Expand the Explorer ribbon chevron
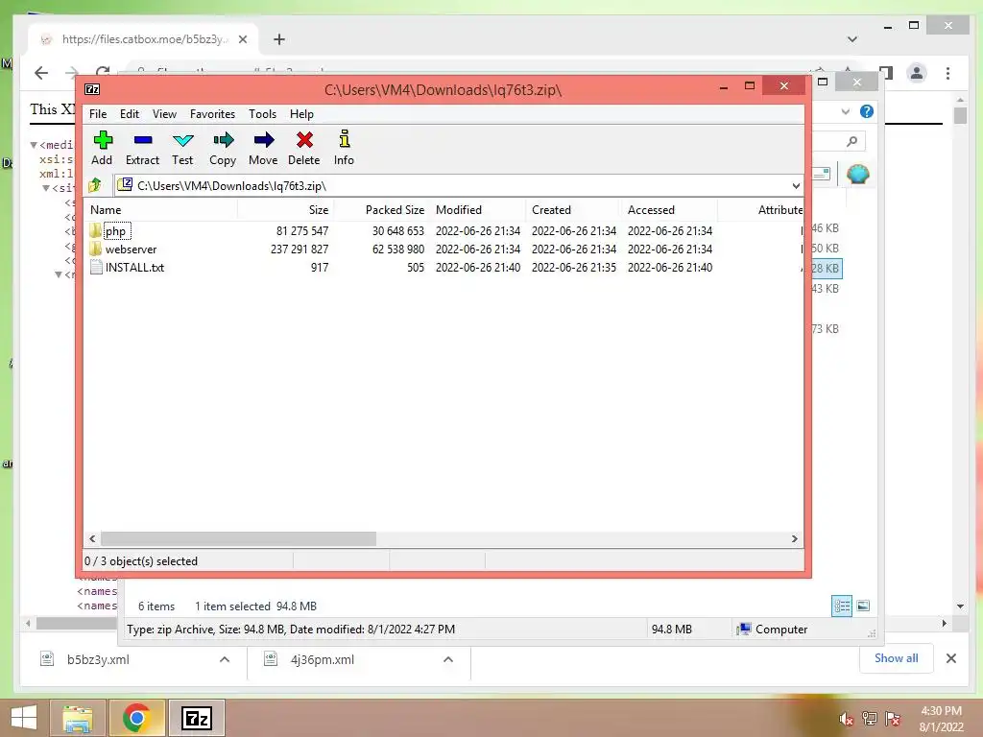Screen dimensions: 983x737 845,111
